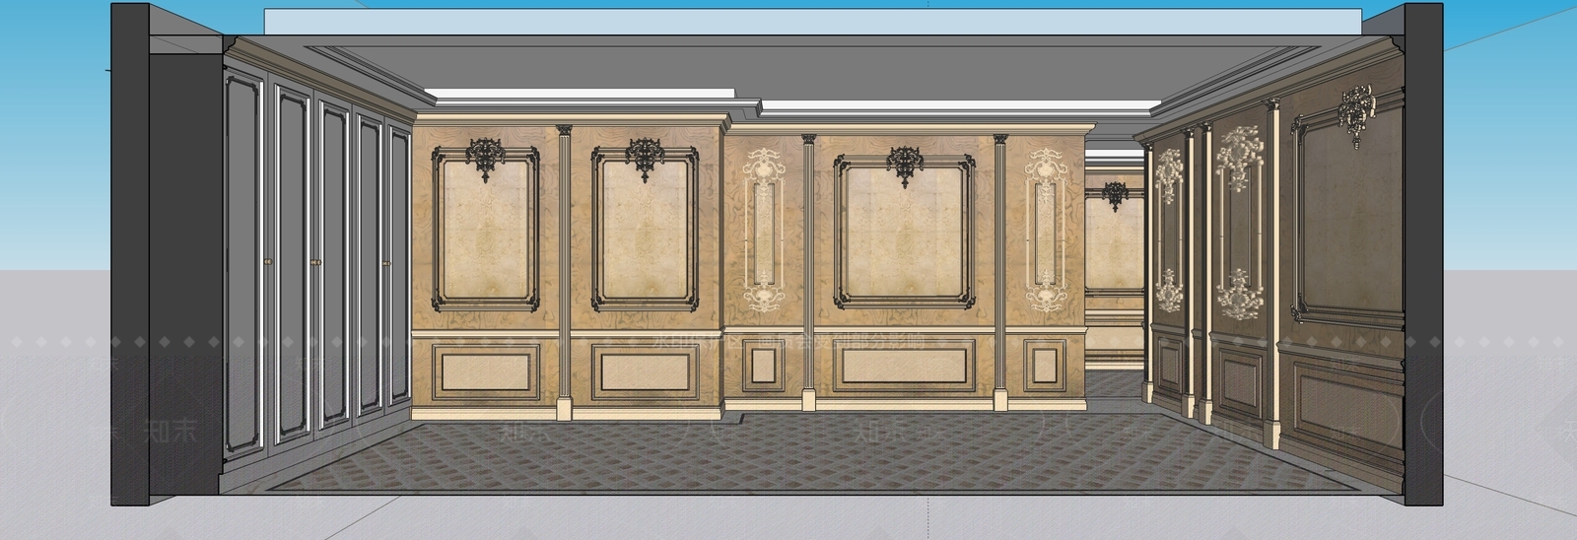1577x540 pixels.
Task: Select the column left of the large center frame
Action: coord(808,271)
